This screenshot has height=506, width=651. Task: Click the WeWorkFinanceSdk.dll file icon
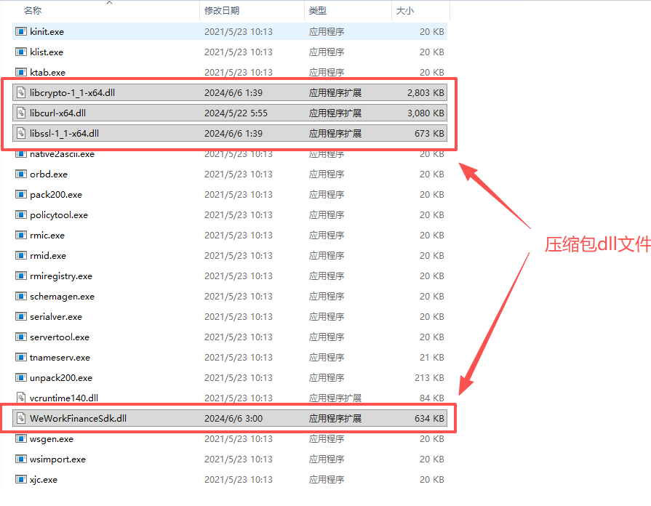21,418
